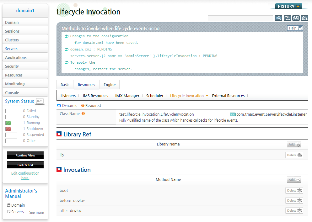312x222 pixels.
Task: Click the lib1 library row
Action: click(168, 155)
